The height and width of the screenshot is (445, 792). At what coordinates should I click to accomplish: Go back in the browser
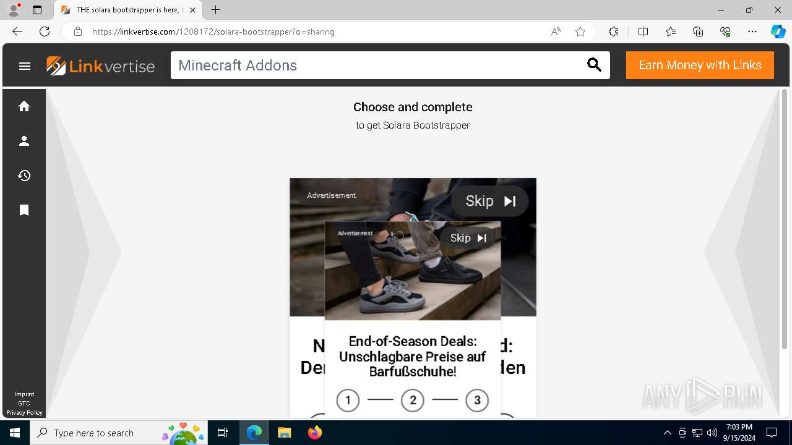pos(17,32)
